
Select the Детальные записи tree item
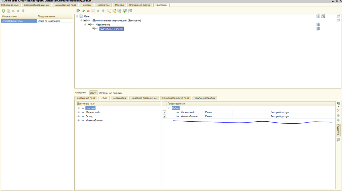[112, 29]
